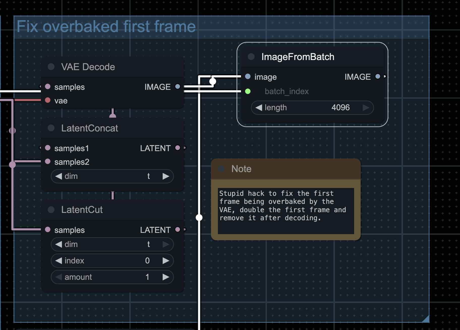Decrease the index value on LatentCut
Screen dimensions: 460x330
[x=59, y=261]
